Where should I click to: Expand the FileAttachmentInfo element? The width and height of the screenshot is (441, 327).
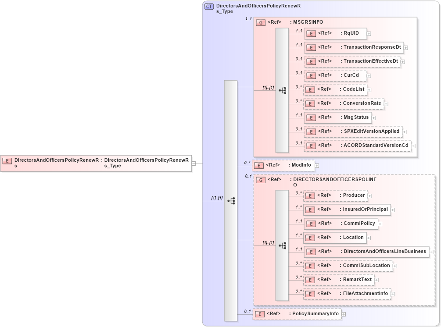pyautogui.click(x=393, y=294)
